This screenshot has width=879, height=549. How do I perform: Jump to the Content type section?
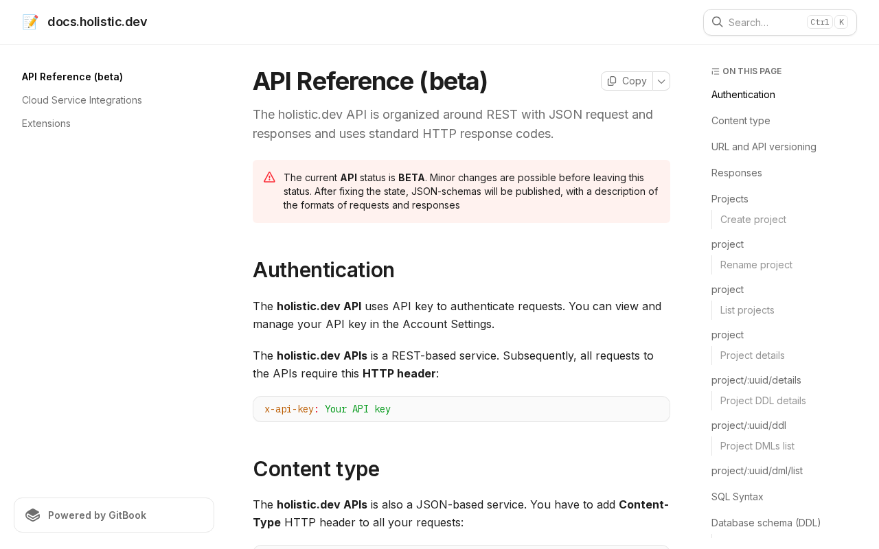pos(740,121)
